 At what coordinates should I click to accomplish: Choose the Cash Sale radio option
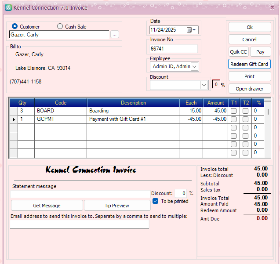pyautogui.click(x=60, y=26)
